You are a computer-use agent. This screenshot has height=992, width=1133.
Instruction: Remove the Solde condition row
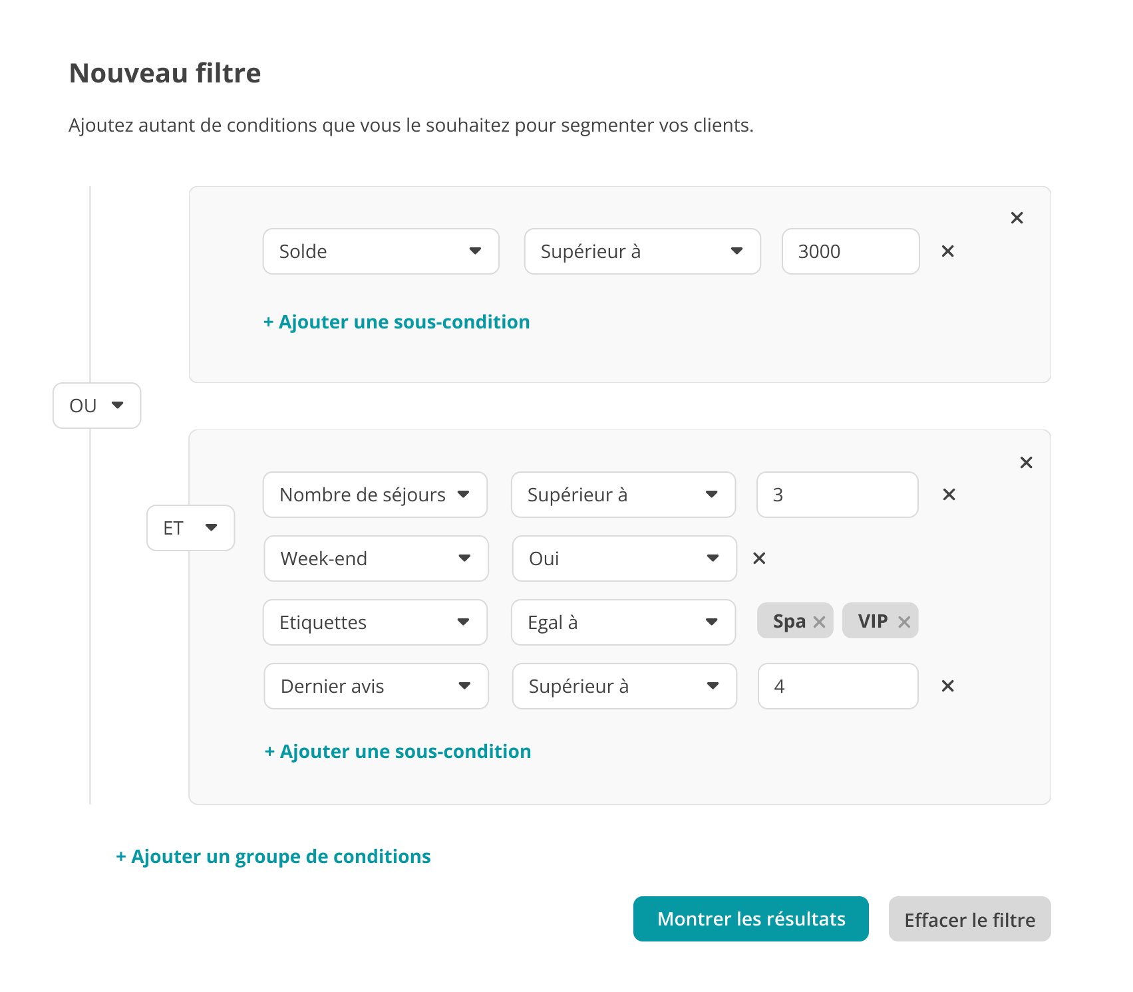click(x=948, y=251)
